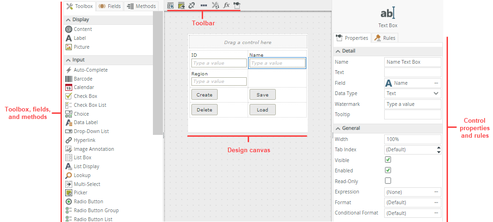
Task: Select the Picker control
Action: [x=76, y=192]
